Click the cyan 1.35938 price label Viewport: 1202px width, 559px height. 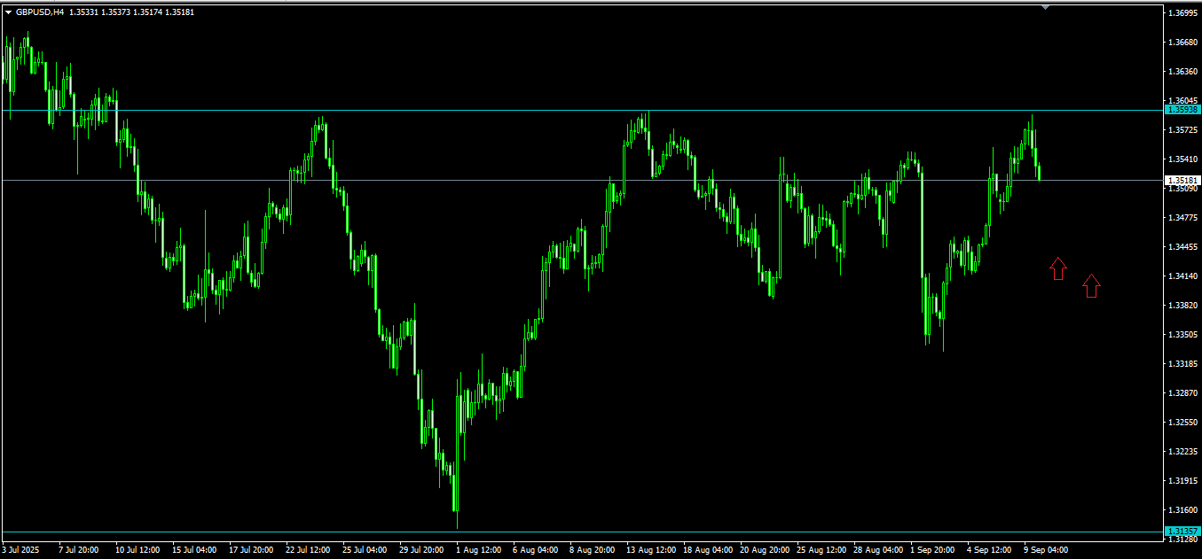point(1182,110)
